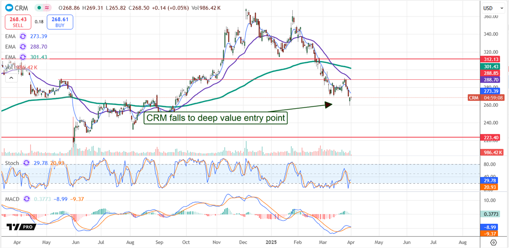Click the loading icon beside EMA 301.43
Screen dimensions: 509x248
pos(23,57)
